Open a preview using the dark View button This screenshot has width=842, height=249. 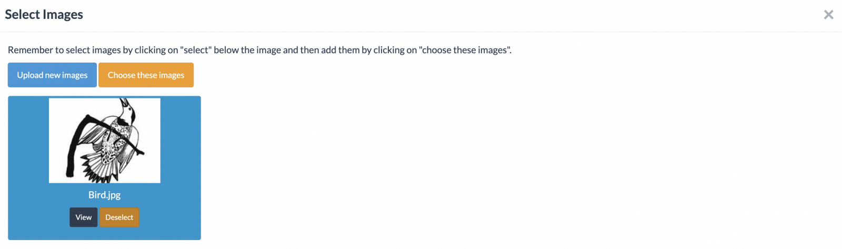[83, 217]
